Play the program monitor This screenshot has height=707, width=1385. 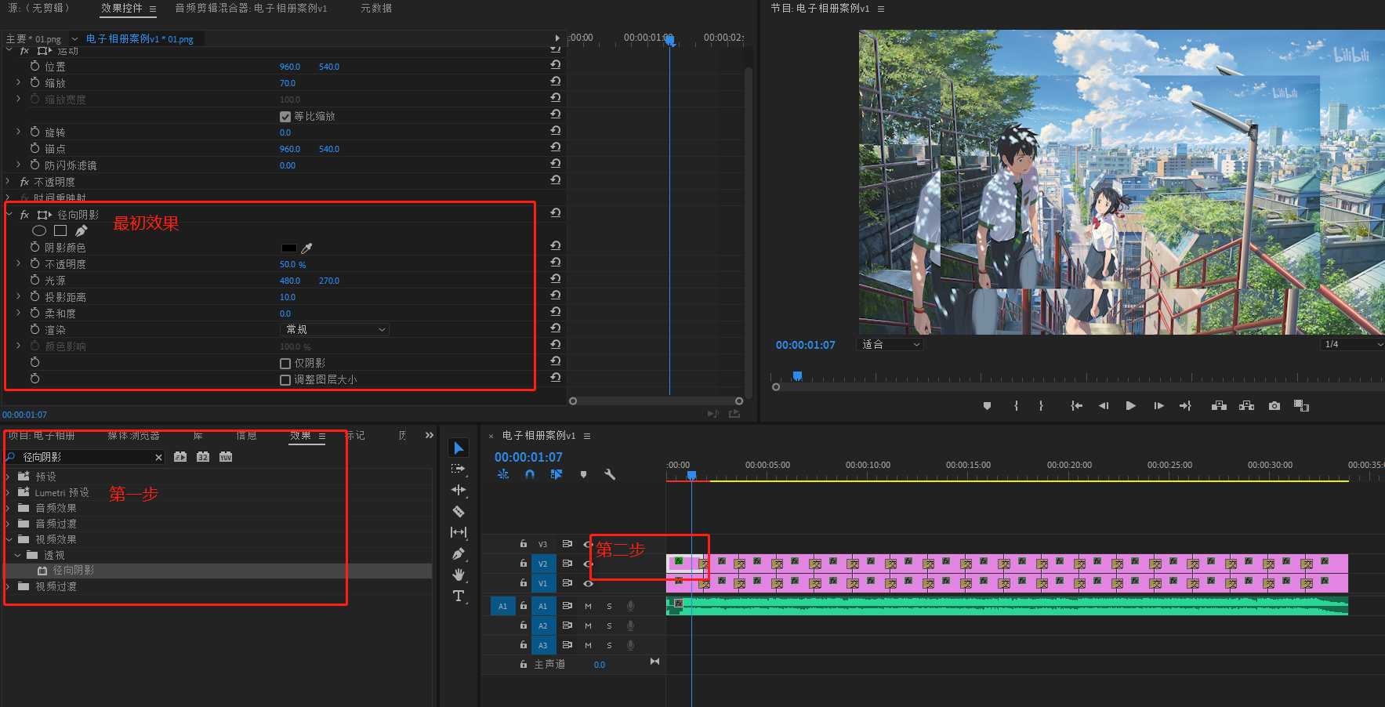pos(1131,405)
